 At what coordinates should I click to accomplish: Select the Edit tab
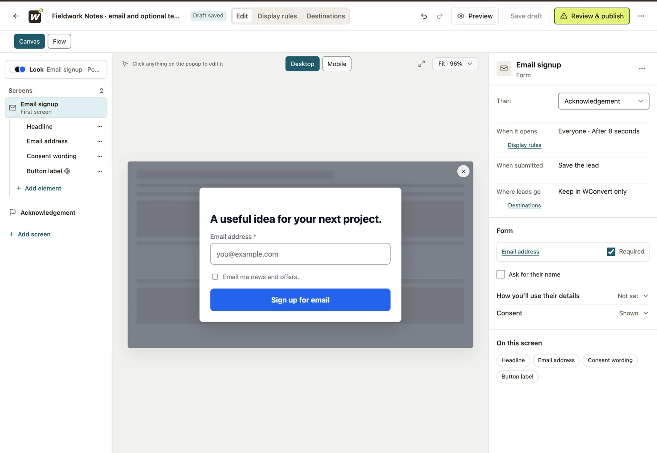(242, 16)
